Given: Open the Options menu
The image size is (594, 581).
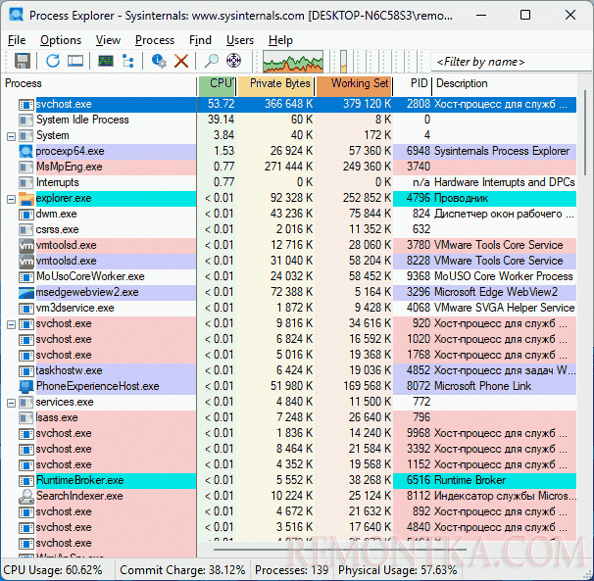Looking at the screenshot, I should click(x=61, y=40).
